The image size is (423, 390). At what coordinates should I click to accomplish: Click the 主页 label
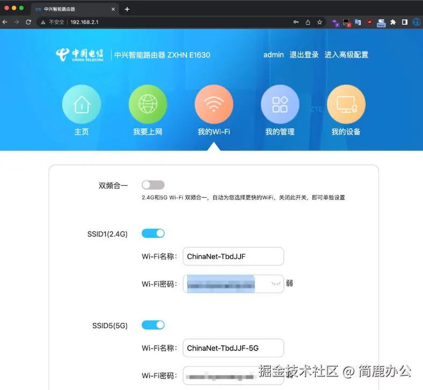(81, 132)
